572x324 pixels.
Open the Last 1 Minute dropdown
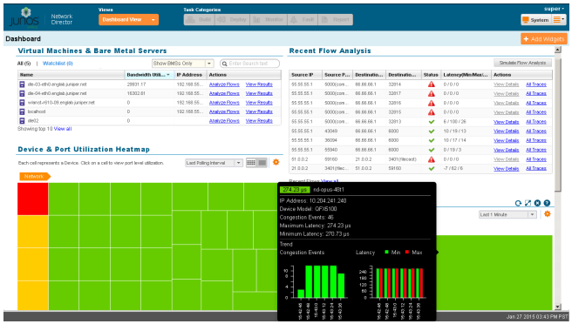click(507, 214)
